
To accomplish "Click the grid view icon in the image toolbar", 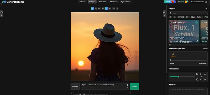I will [110, 9].
